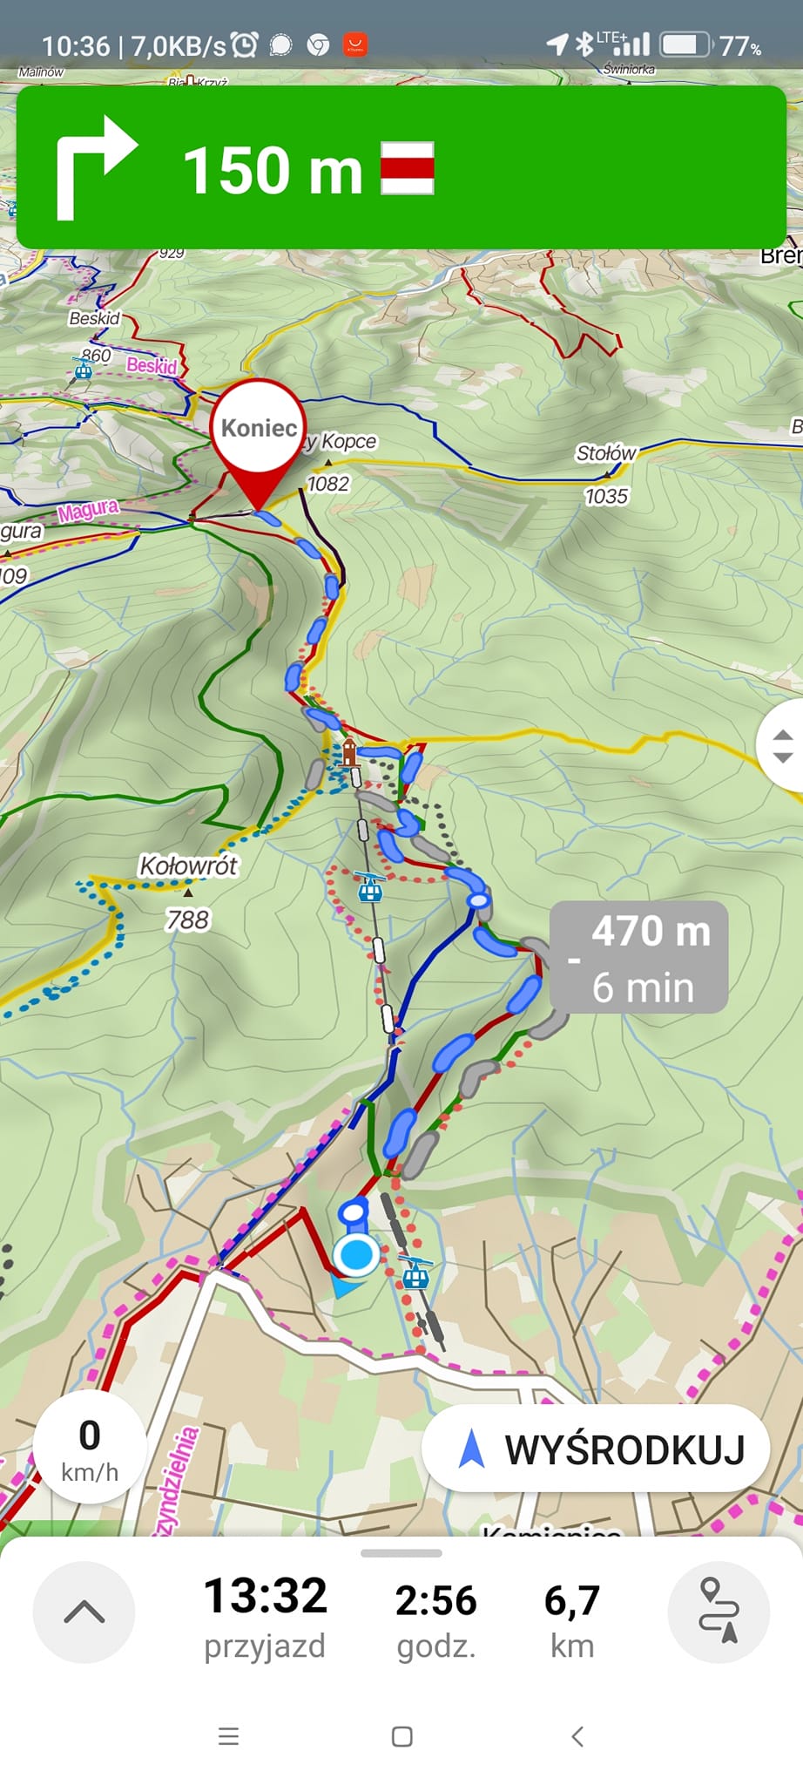This screenshot has height=1785, width=803.
Task: Tap the blue current location dot
Action: (x=356, y=1254)
